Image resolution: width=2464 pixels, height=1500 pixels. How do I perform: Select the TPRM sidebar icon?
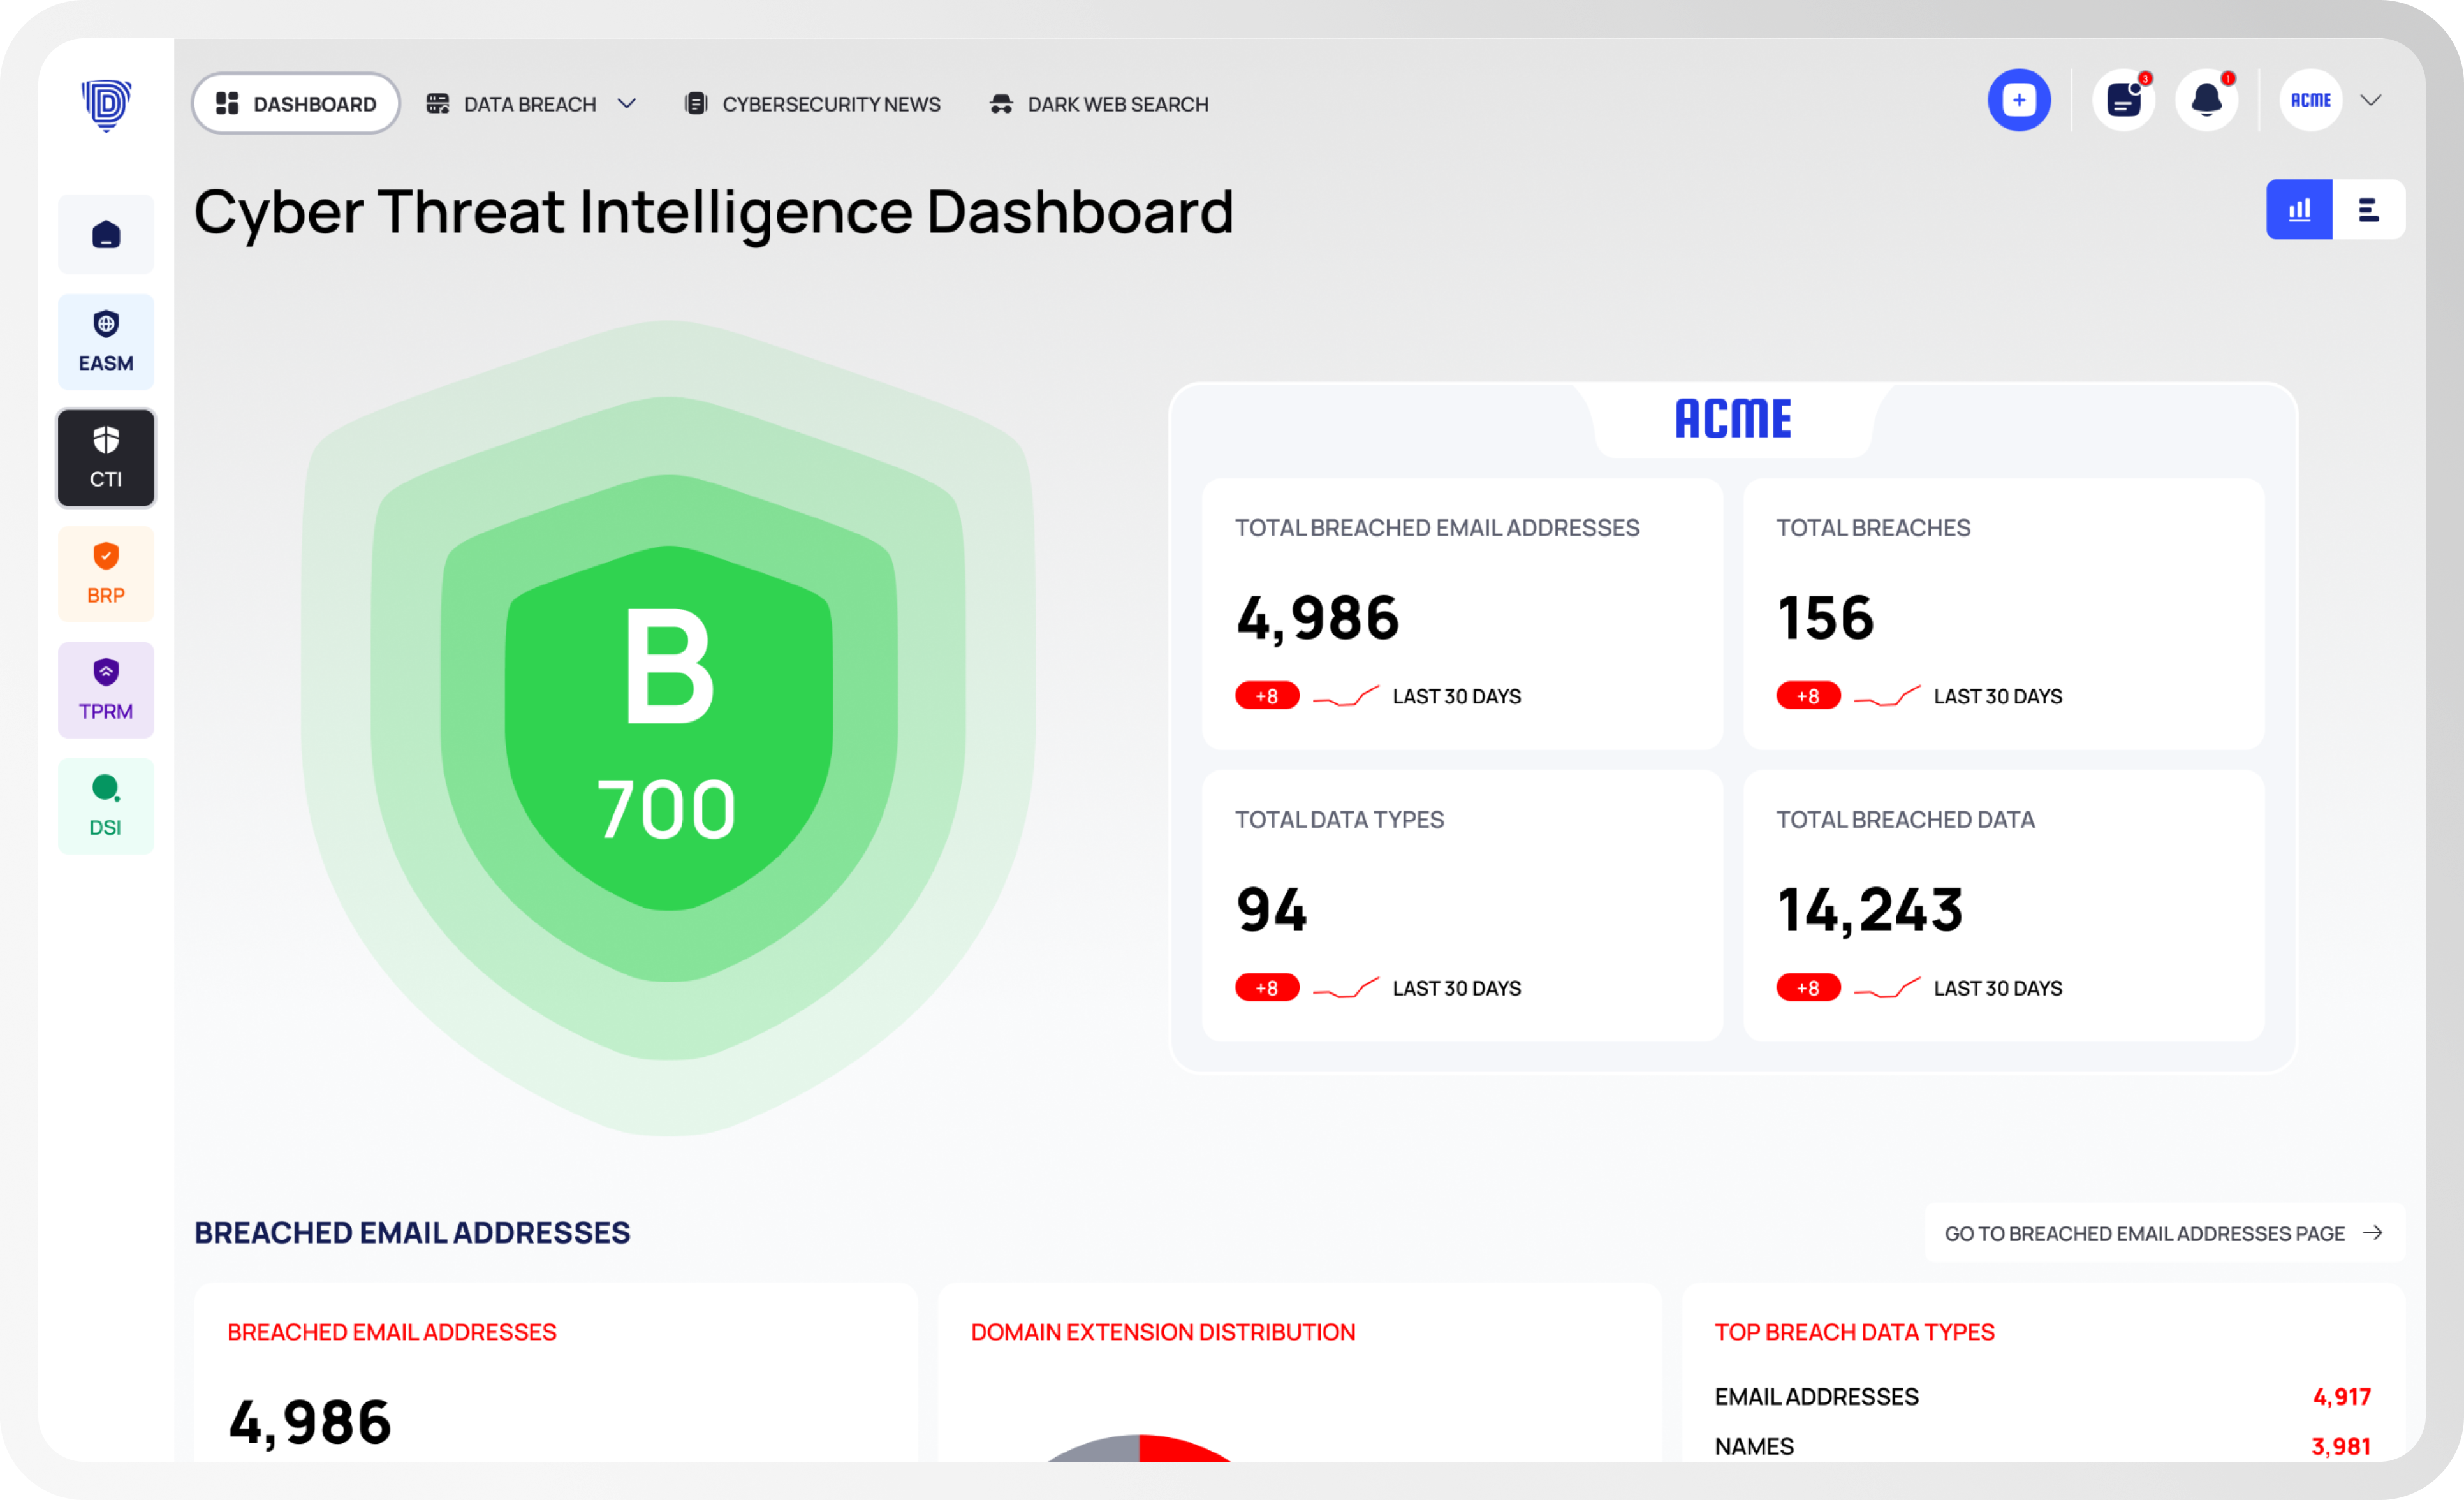pyautogui.click(x=106, y=689)
